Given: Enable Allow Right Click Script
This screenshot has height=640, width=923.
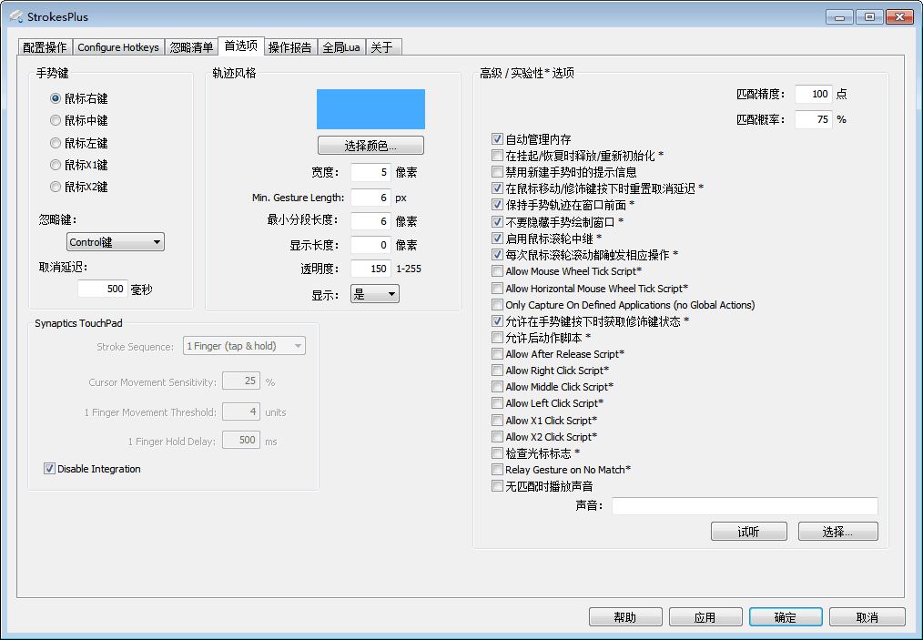Looking at the screenshot, I should (x=497, y=371).
